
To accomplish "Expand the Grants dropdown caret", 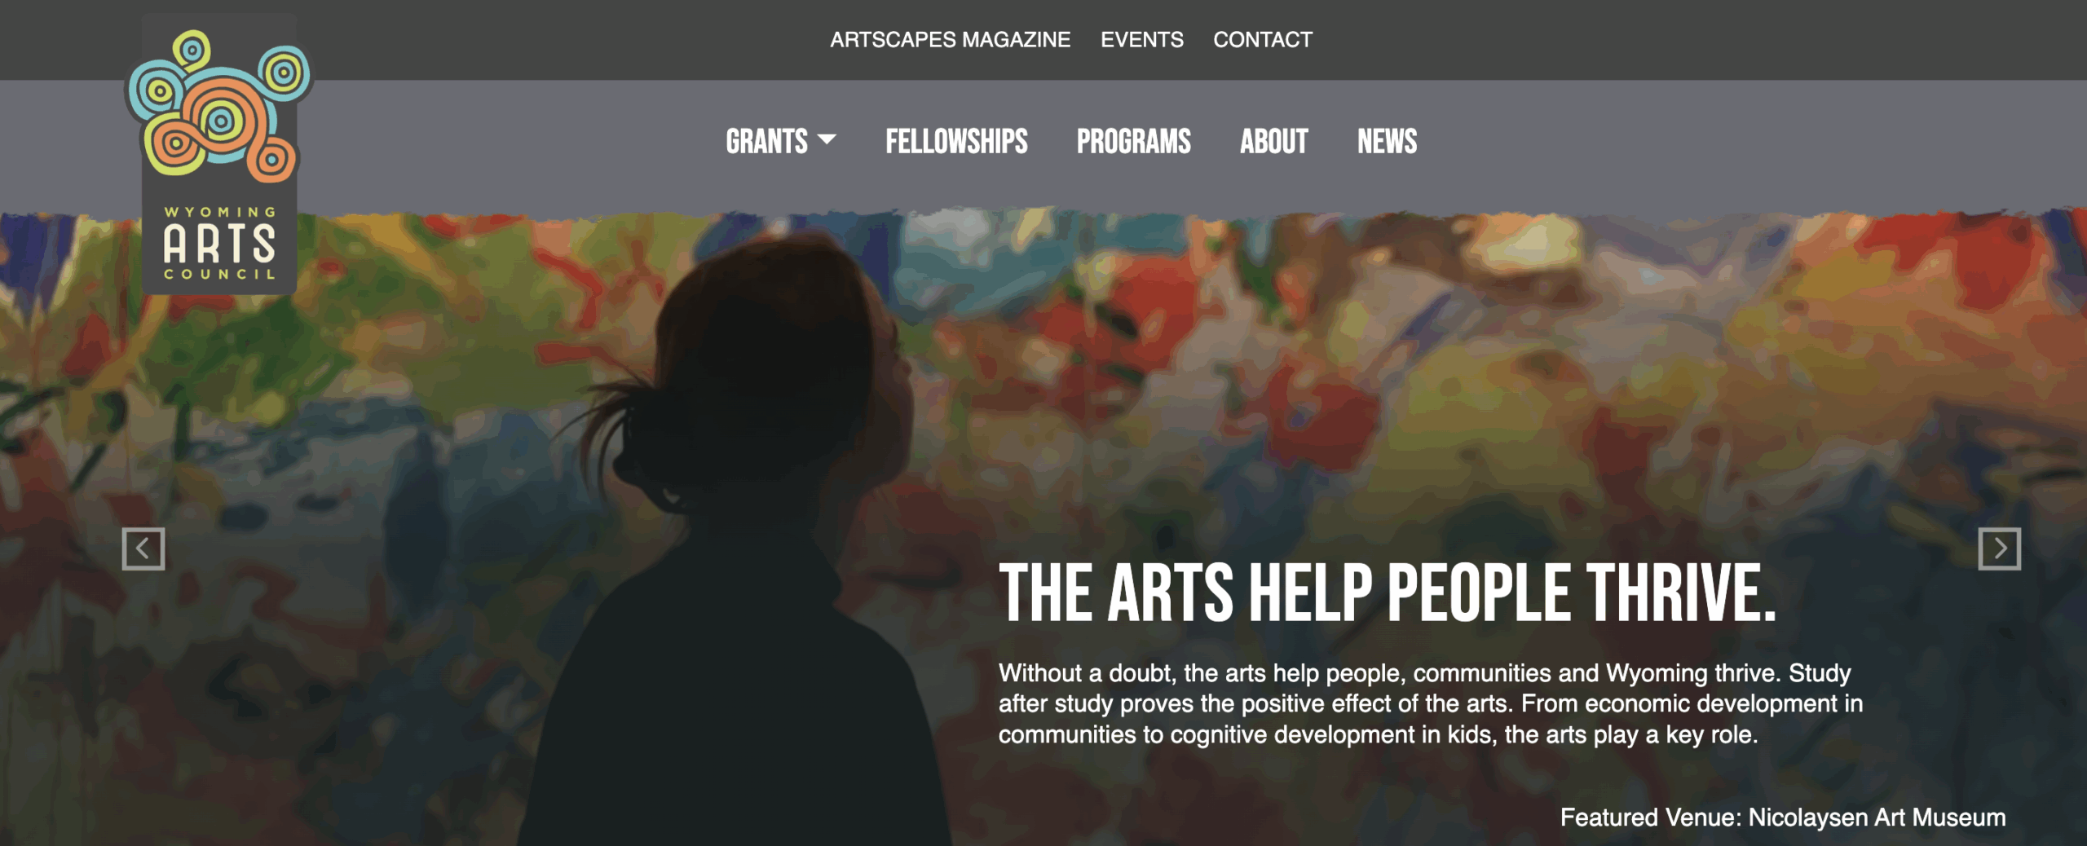I will (827, 139).
